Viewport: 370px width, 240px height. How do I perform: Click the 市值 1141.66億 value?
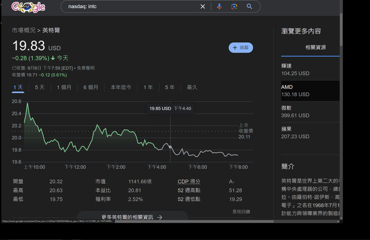(x=140, y=182)
